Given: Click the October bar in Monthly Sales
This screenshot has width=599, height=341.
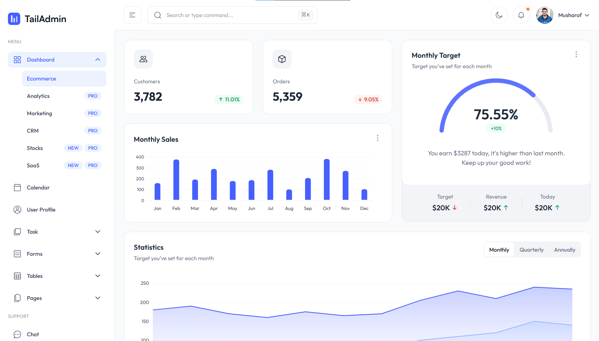Looking at the screenshot, I should [327, 179].
